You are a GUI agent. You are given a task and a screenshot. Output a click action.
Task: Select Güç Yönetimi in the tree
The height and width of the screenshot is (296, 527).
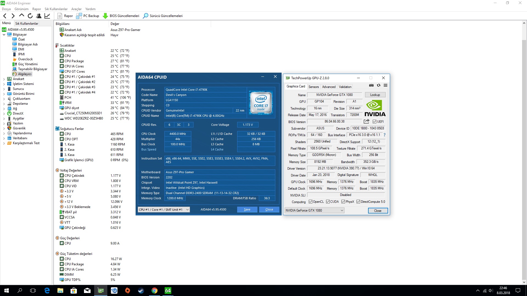[x=28, y=64]
